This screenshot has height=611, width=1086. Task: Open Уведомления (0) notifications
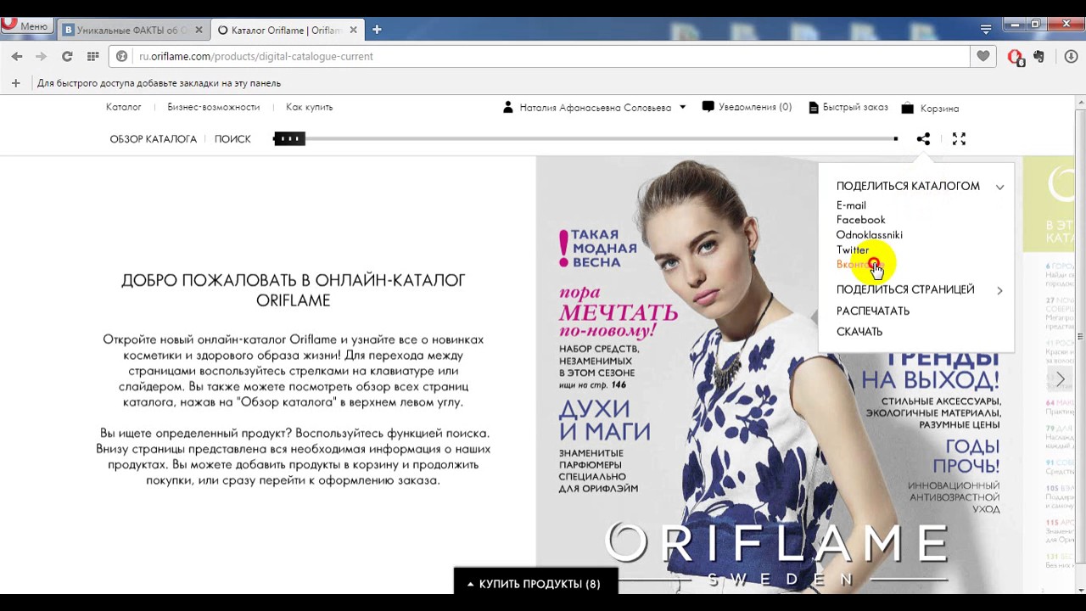coord(747,107)
